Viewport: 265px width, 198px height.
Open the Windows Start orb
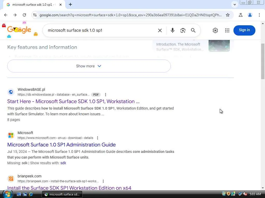click(x=8, y=194)
